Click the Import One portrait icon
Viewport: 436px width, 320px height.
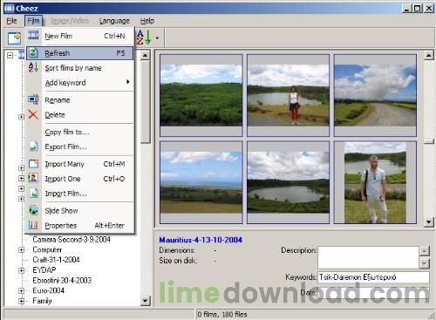[x=33, y=178]
